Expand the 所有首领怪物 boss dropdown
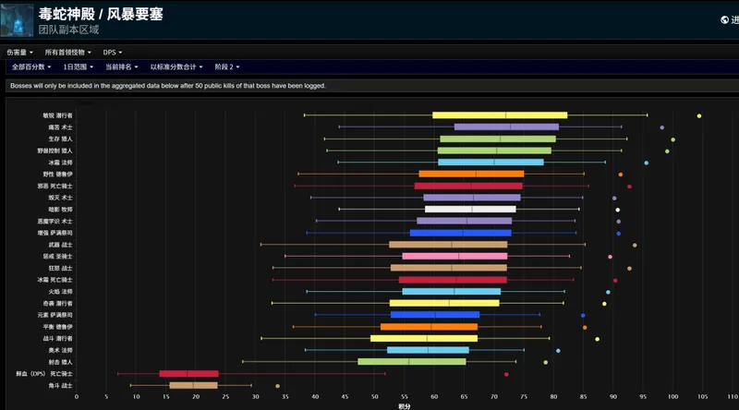 [x=68, y=52]
